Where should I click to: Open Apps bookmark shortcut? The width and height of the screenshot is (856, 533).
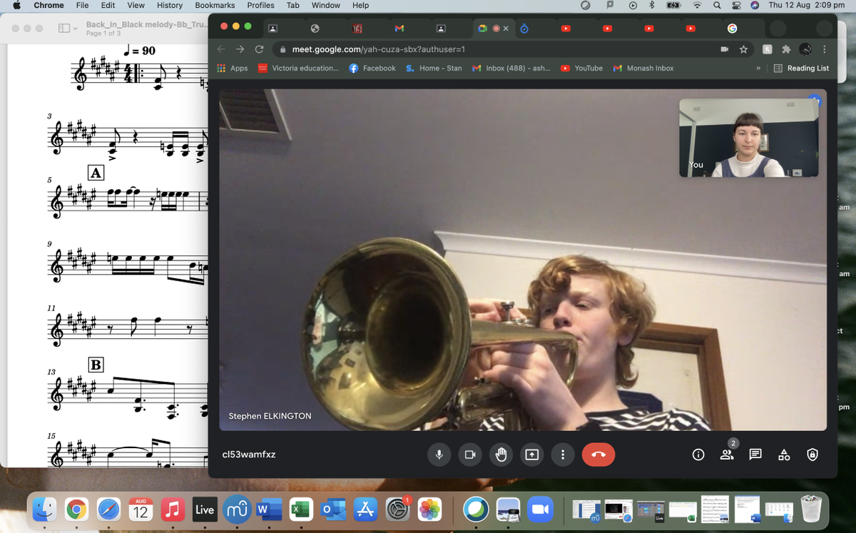pyautogui.click(x=233, y=68)
